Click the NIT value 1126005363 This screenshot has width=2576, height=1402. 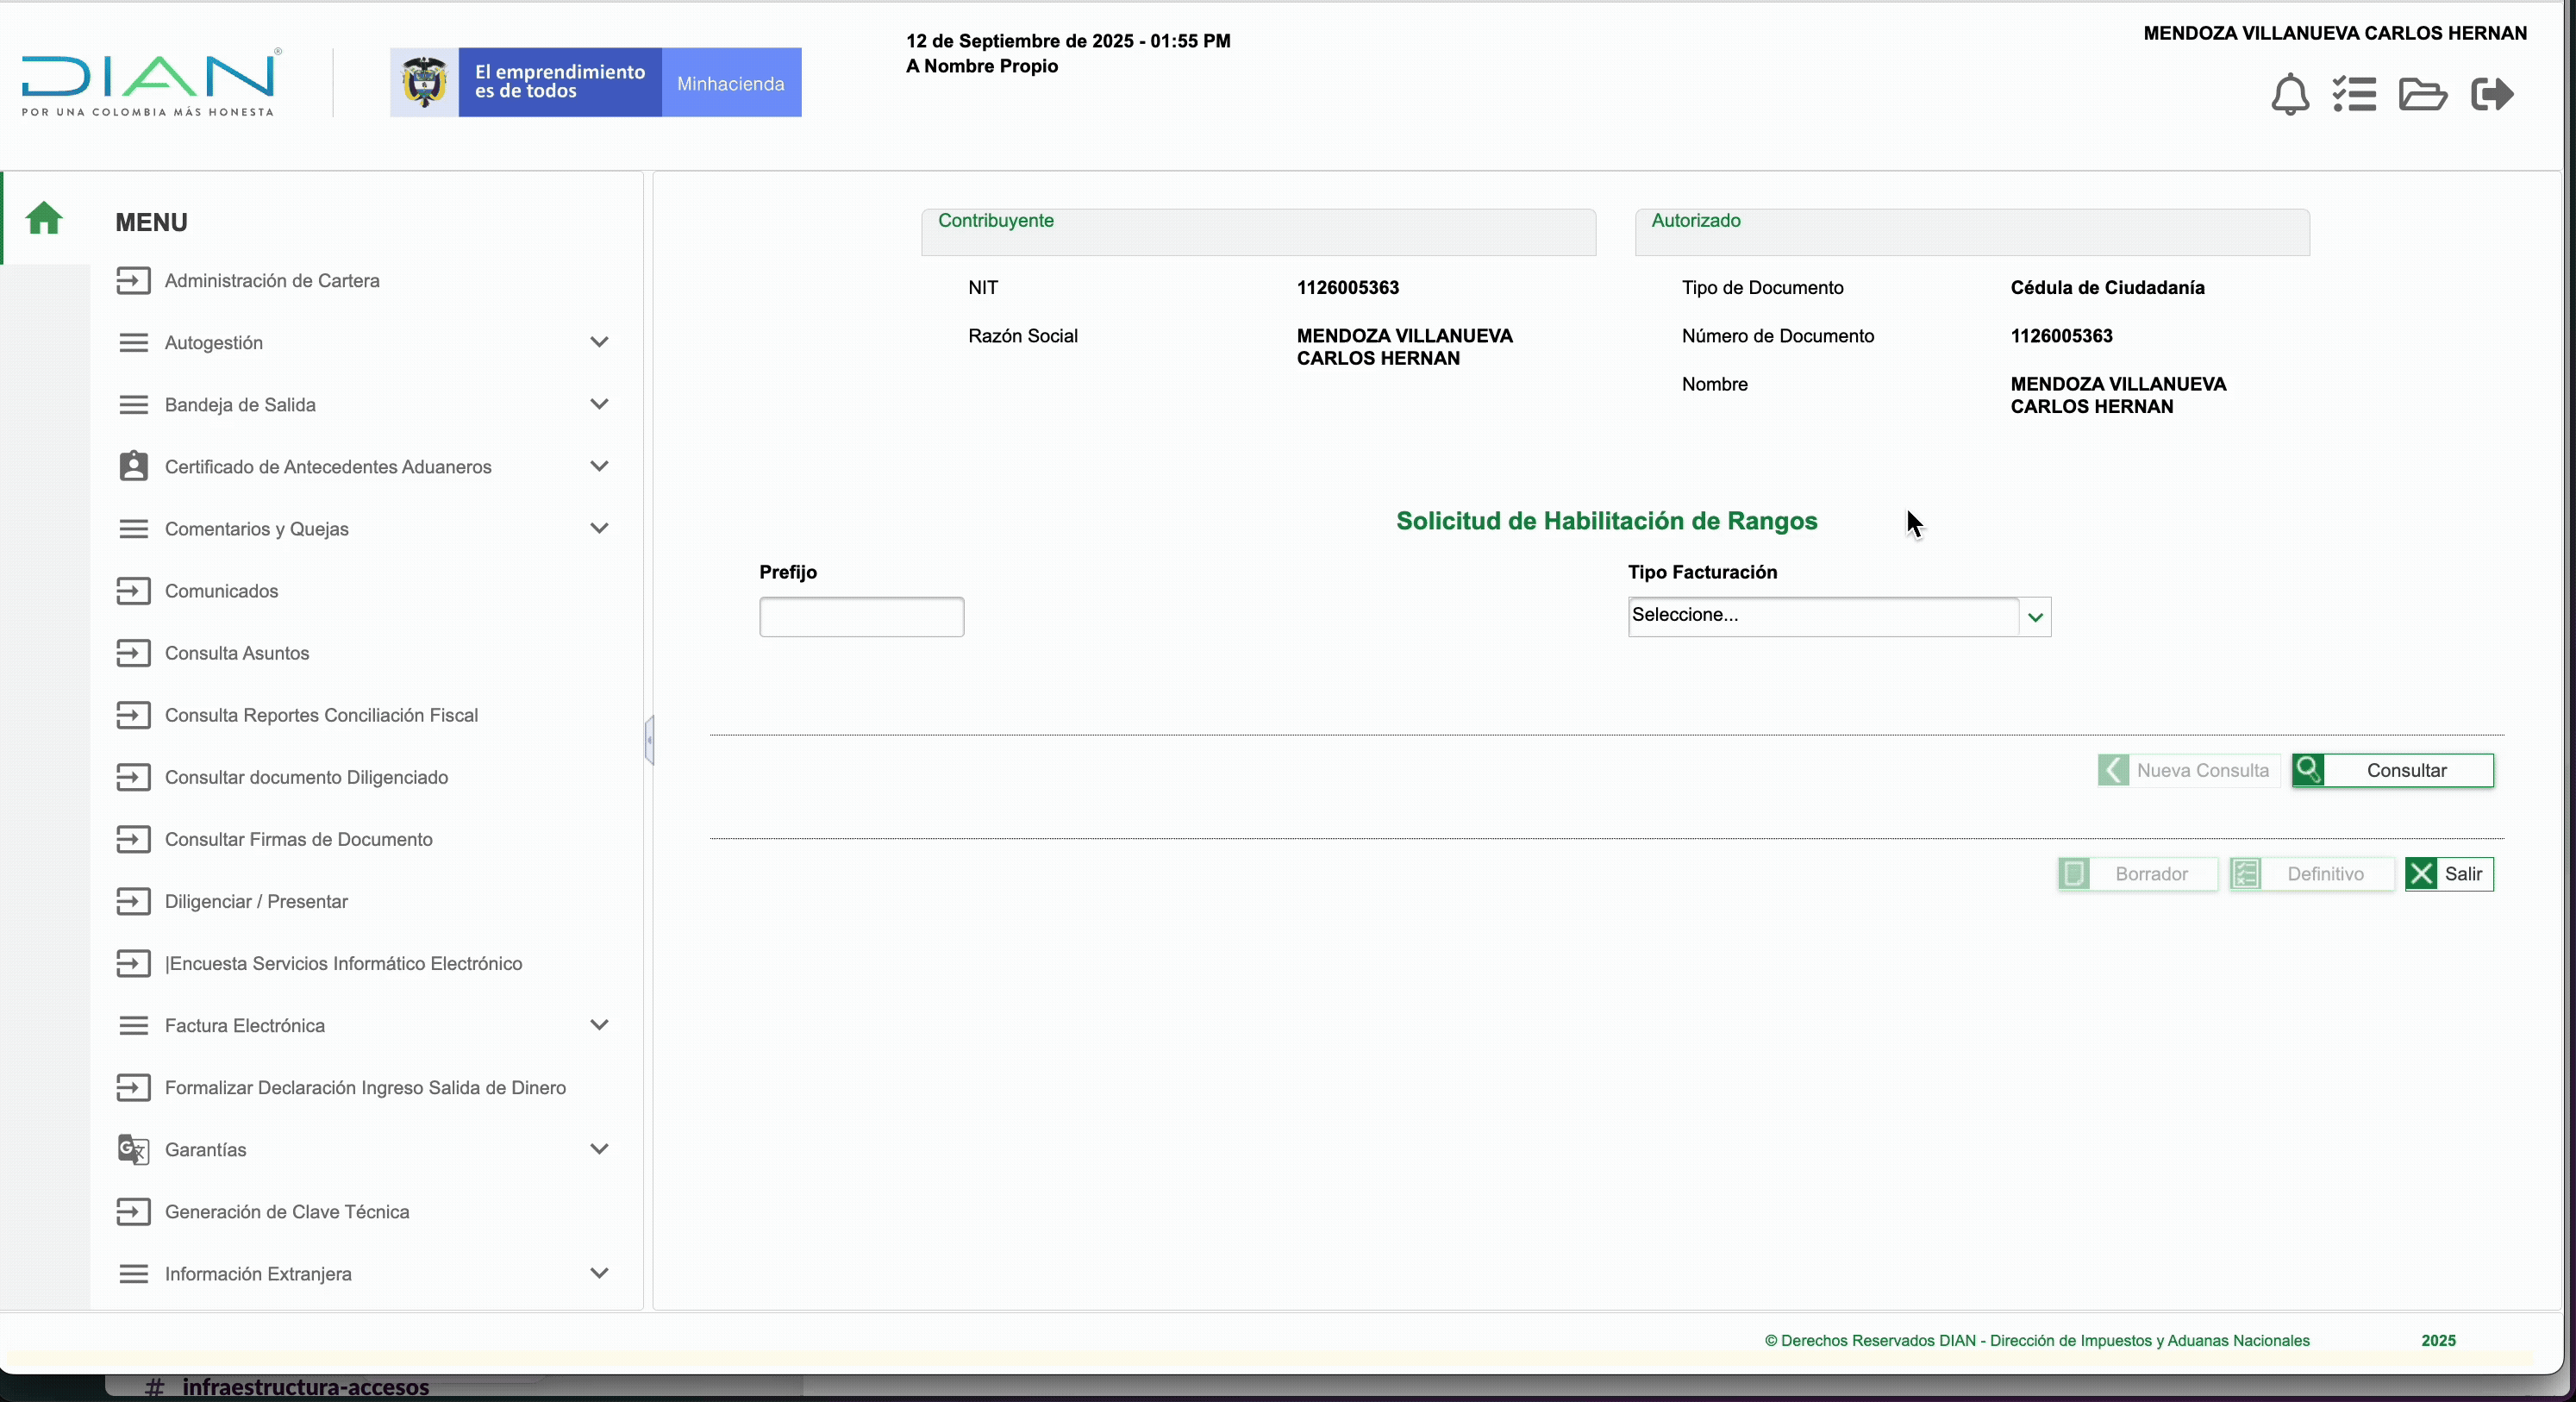(x=1348, y=288)
